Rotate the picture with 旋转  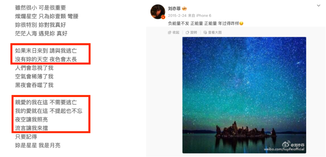(x=191, y=33)
